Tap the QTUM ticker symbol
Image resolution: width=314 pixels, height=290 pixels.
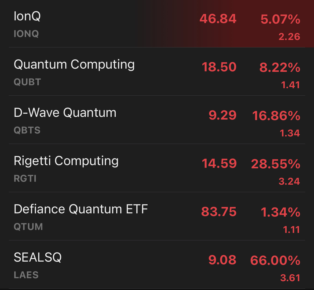point(28,227)
